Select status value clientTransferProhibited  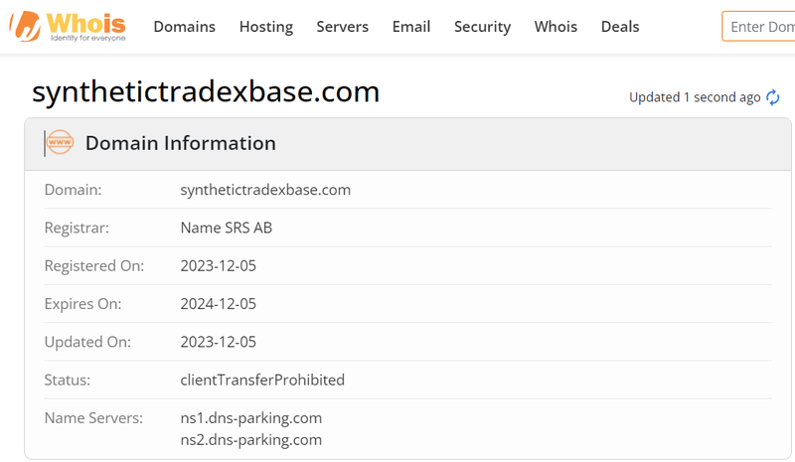click(262, 380)
